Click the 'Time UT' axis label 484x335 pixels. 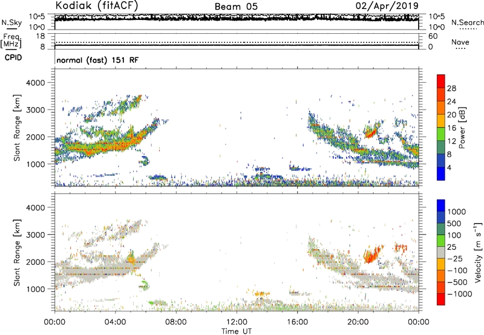[x=237, y=331]
